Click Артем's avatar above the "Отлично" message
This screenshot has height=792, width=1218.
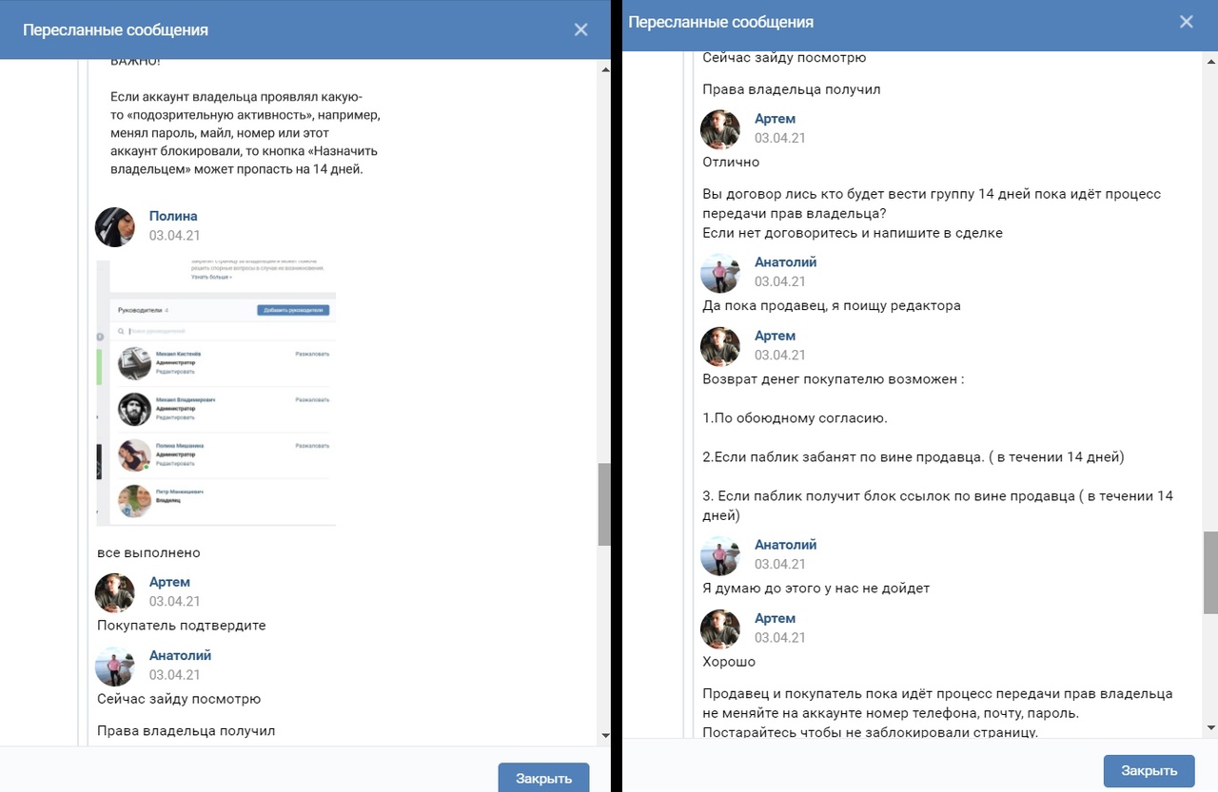tap(720, 129)
